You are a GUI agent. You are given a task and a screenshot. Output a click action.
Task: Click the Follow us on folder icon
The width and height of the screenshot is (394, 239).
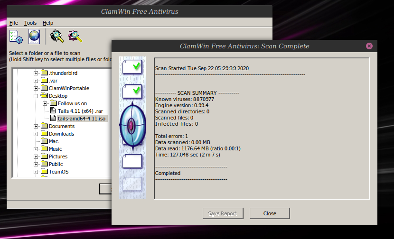53,103
